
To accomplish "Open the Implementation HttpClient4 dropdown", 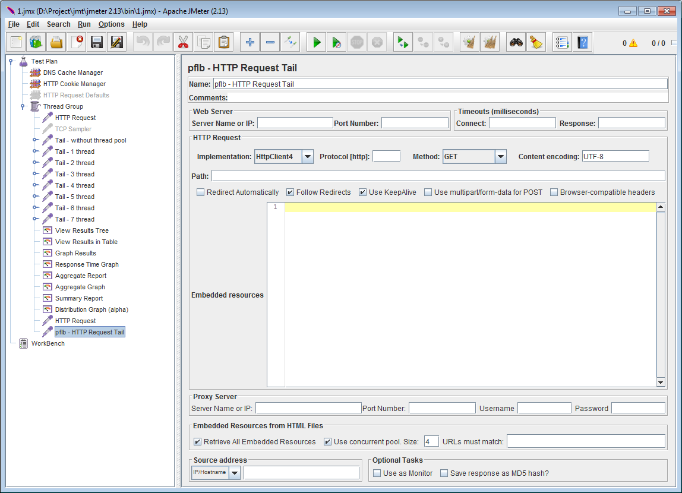I will 308,156.
